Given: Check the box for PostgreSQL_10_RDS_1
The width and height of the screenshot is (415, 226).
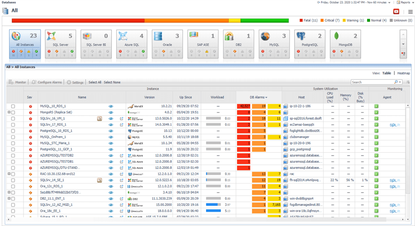Looking at the screenshot, I should (13, 131).
